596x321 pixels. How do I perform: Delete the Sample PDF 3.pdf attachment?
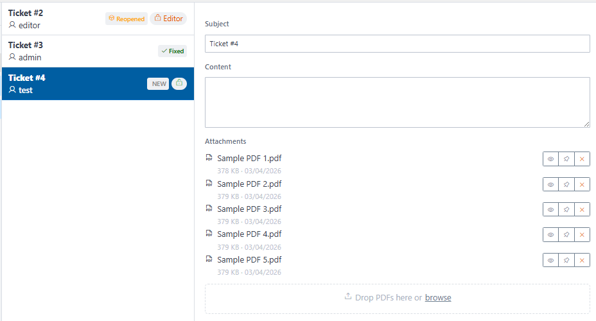(582, 209)
